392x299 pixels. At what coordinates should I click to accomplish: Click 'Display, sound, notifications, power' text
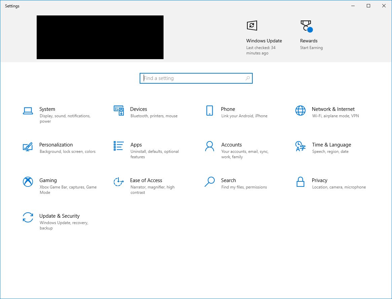pos(65,119)
